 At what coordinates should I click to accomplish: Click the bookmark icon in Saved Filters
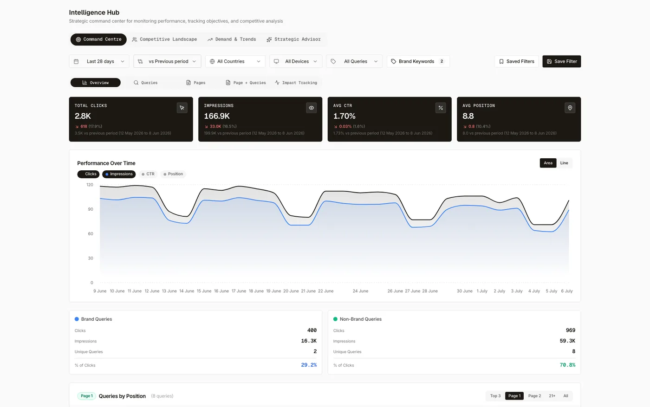(x=501, y=61)
